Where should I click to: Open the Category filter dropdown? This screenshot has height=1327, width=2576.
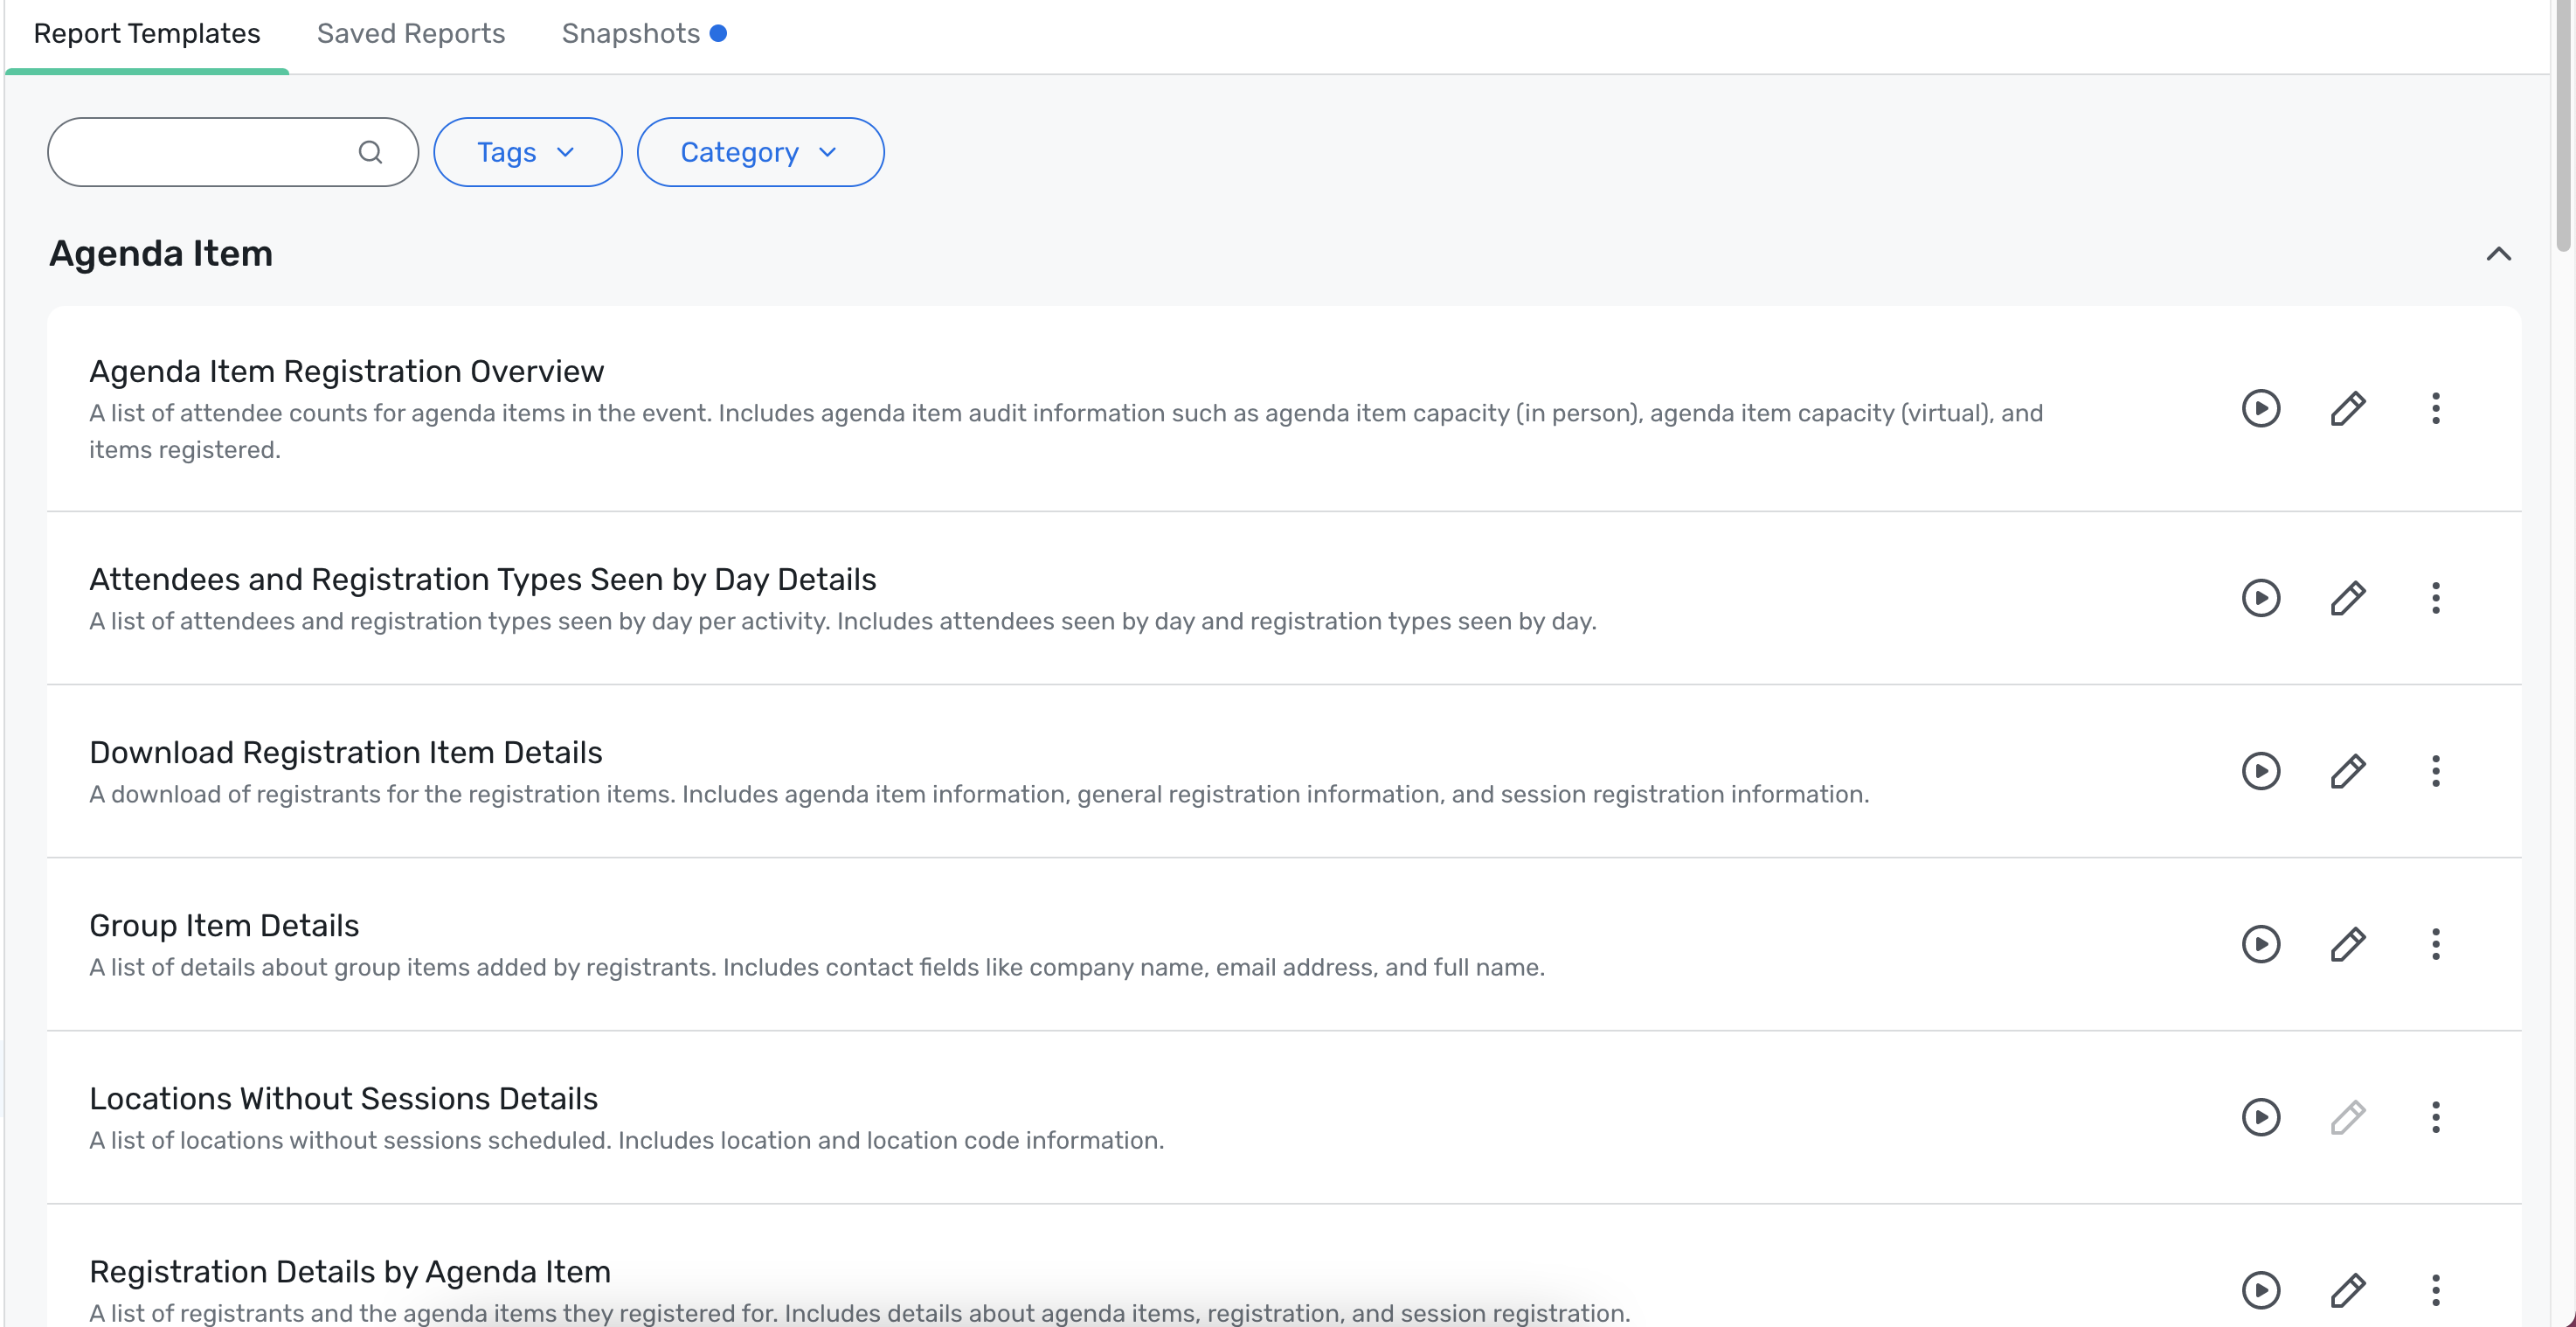click(760, 152)
